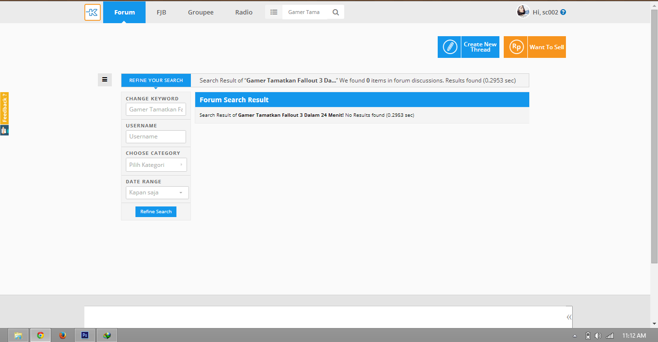Click the scrollbar down arrow
Viewport: 658px width, 342px height.
(x=654, y=324)
